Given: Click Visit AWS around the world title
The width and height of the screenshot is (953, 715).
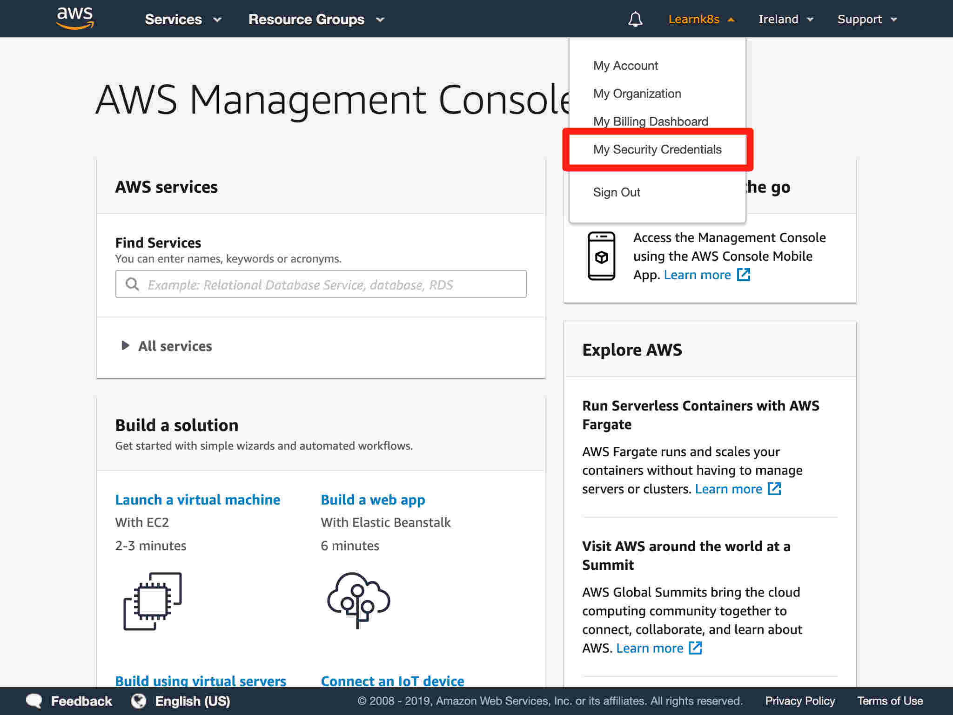Looking at the screenshot, I should [686, 555].
